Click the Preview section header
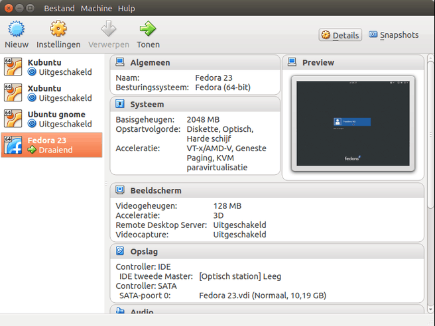 point(353,62)
